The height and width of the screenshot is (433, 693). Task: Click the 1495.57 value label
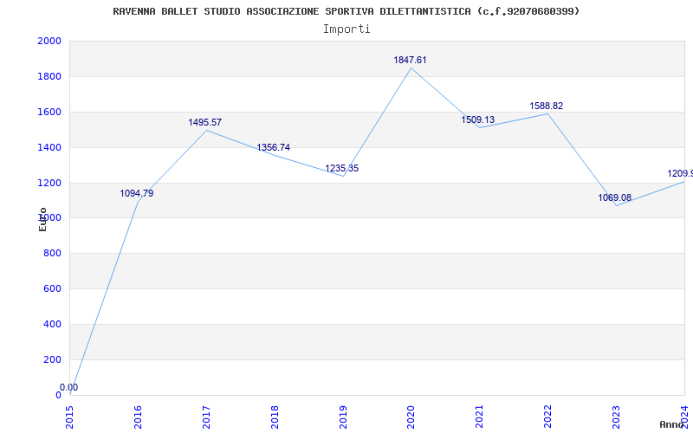point(205,122)
